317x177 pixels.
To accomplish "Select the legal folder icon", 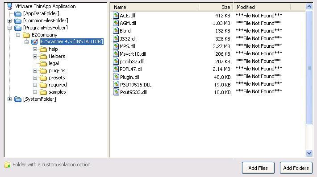I will coord(43,64).
